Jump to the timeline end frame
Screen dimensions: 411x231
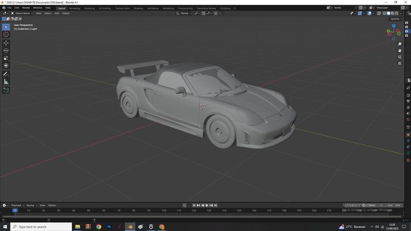(x=215, y=205)
